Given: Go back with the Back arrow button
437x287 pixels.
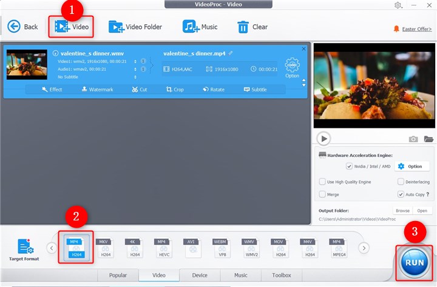Looking at the screenshot, I should (x=22, y=27).
